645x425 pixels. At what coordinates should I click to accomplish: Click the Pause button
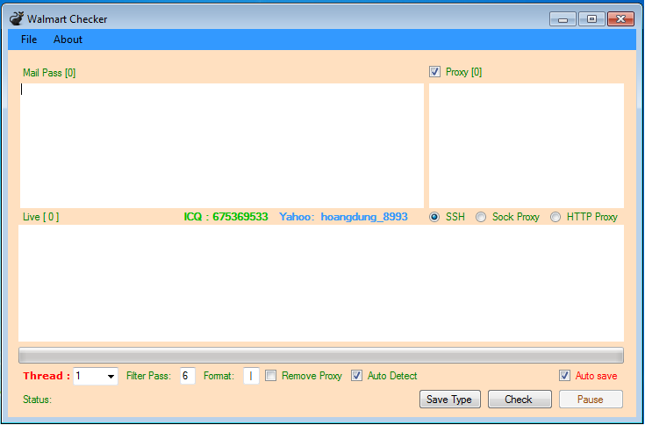tap(591, 399)
